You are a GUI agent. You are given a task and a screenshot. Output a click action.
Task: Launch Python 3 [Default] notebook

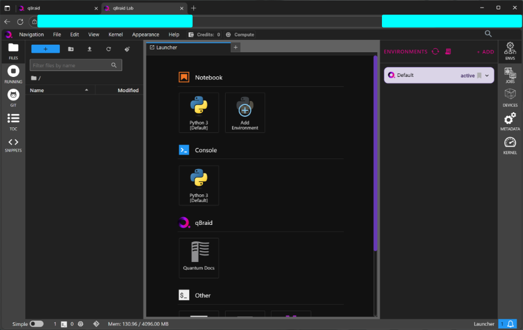point(199,113)
